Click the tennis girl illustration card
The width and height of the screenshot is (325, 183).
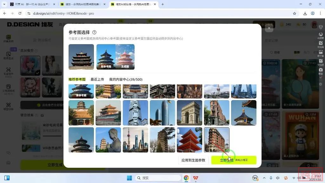tap(300, 84)
